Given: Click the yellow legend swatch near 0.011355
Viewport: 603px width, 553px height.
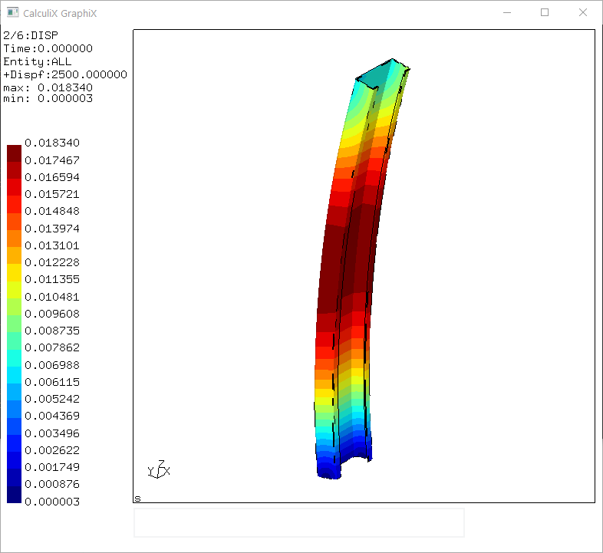Looking at the screenshot, I should [14, 272].
